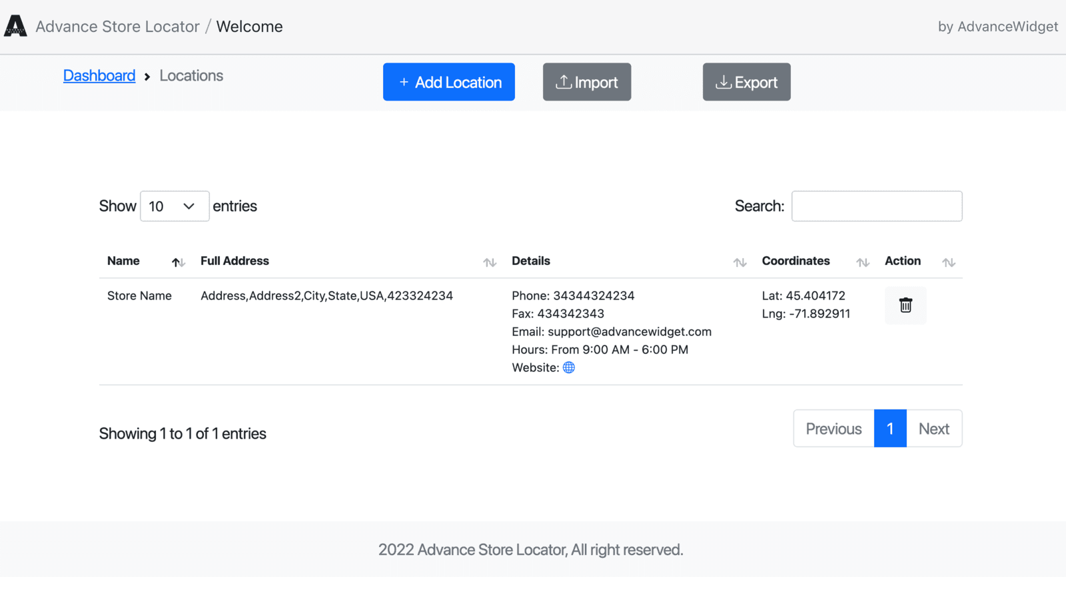
Task: Click the Add Location button
Action: click(x=448, y=82)
